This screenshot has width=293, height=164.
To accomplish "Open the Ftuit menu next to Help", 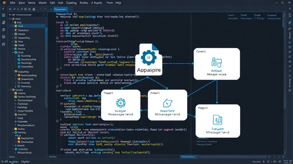I will tap(110, 3).
